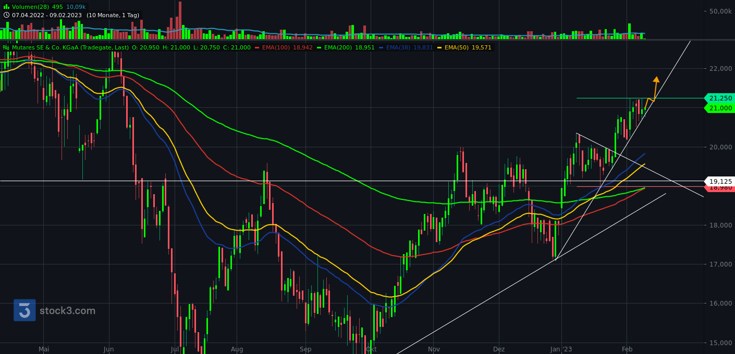Select the "Feb" label on the time axis
The height and width of the screenshot is (354, 735).
click(628, 349)
